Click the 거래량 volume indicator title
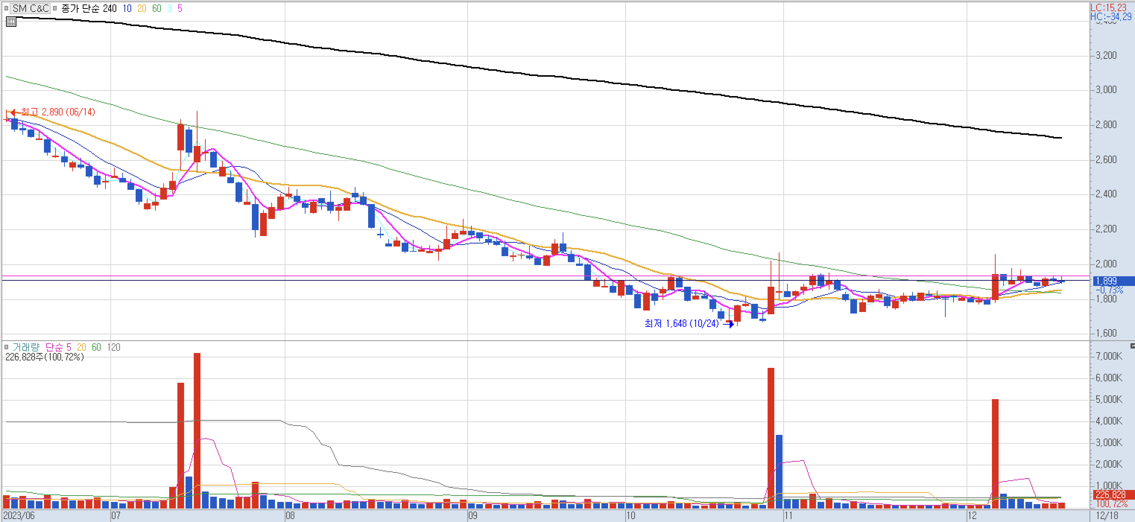The image size is (1135, 522). [26, 347]
